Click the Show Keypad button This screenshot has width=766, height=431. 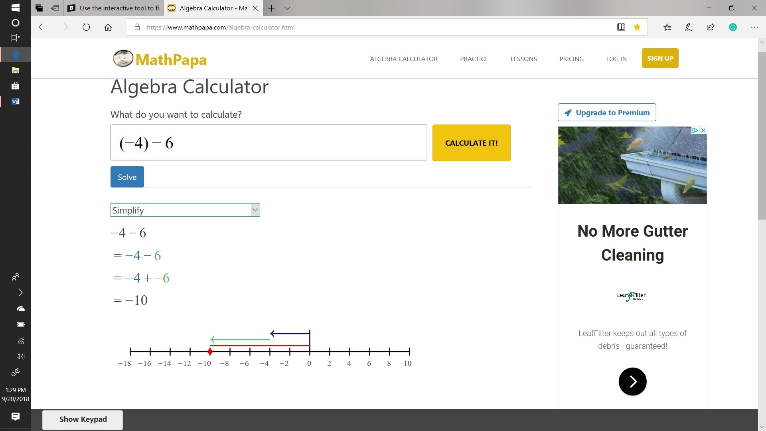tap(83, 419)
